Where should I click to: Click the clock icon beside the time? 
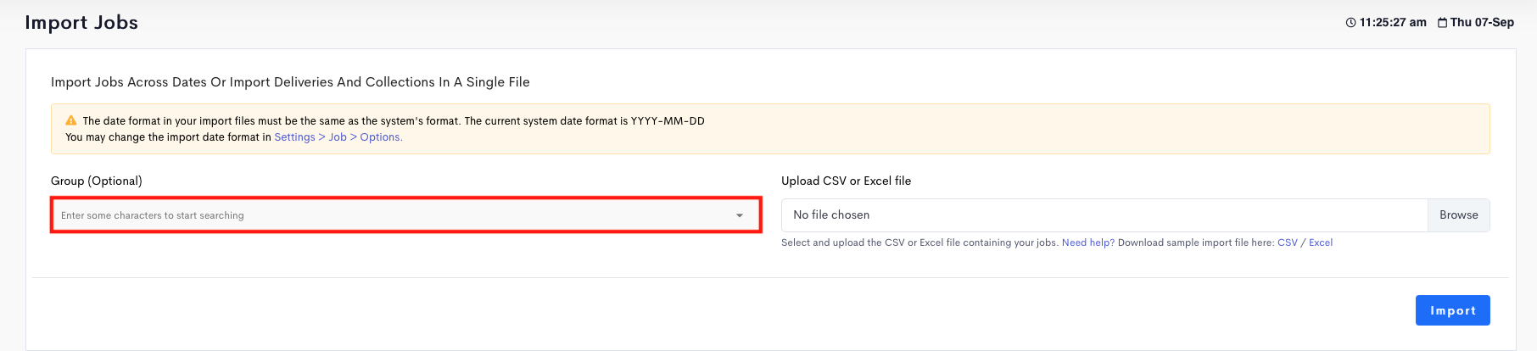[1351, 23]
